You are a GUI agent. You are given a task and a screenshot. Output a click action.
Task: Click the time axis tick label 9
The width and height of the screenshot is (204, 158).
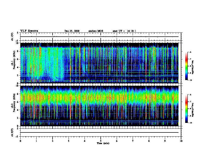(165, 141)
